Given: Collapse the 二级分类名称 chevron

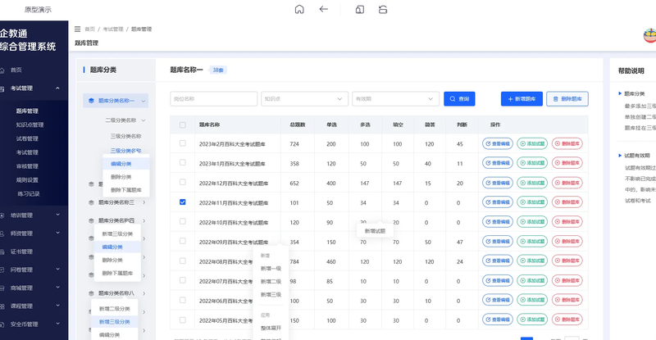Looking at the screenshot, I should tap(143, 120).
